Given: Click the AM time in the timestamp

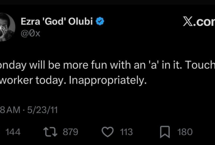Looking at the screenshot, I should tap(14, 110).
